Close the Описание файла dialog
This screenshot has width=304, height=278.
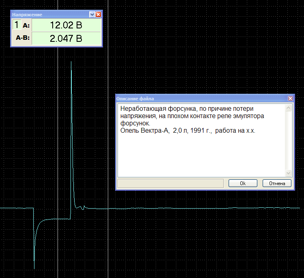pos(290,99)
